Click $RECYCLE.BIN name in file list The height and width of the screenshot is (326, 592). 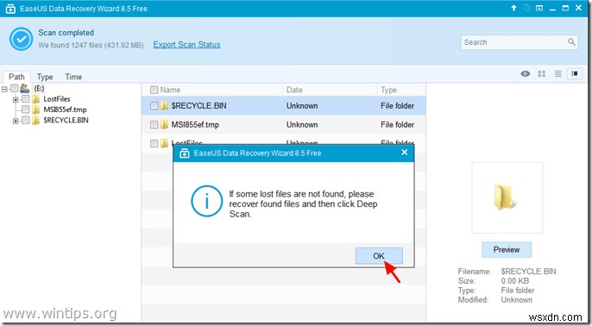(199, 105)
